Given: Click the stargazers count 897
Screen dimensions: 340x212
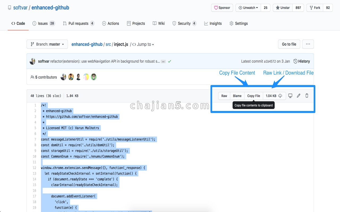Looking at the screenshot, I should (298, 8).
